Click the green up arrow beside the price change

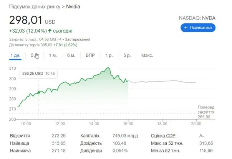click(x=50, y=31)
